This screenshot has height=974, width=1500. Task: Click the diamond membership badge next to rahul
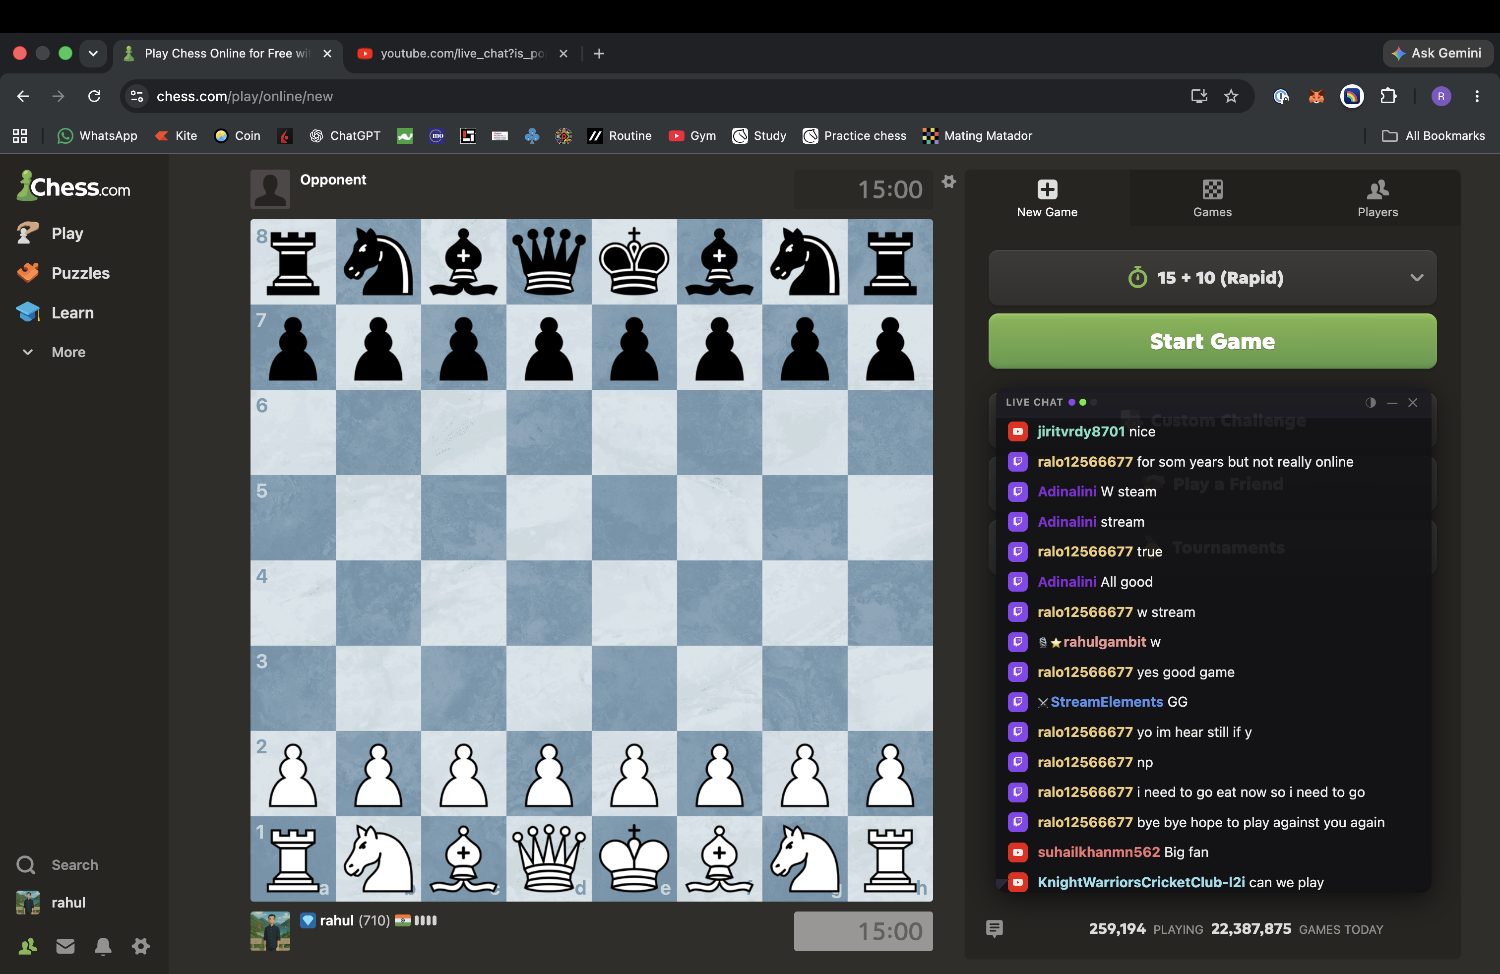pos(308,920)
